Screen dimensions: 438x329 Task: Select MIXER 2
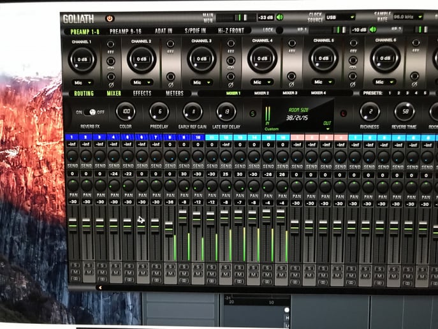(x=261, y=93)
